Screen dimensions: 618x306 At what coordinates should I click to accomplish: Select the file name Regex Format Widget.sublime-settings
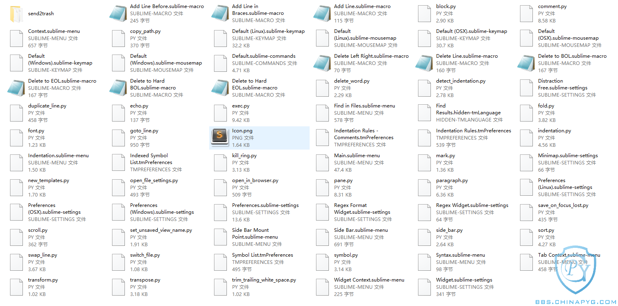coord(362,209)
